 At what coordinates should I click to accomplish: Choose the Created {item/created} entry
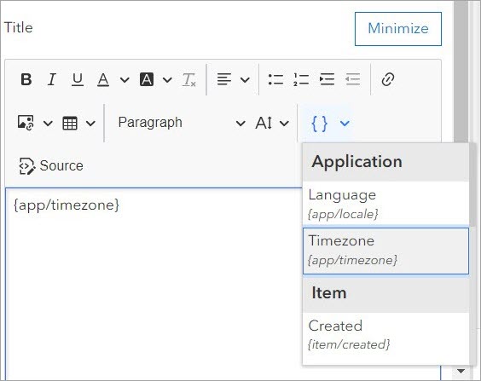tap(385, 335)
